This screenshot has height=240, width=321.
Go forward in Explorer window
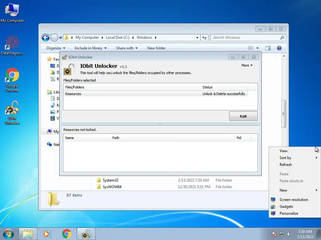pyautogui.click(x=54, y=37)
